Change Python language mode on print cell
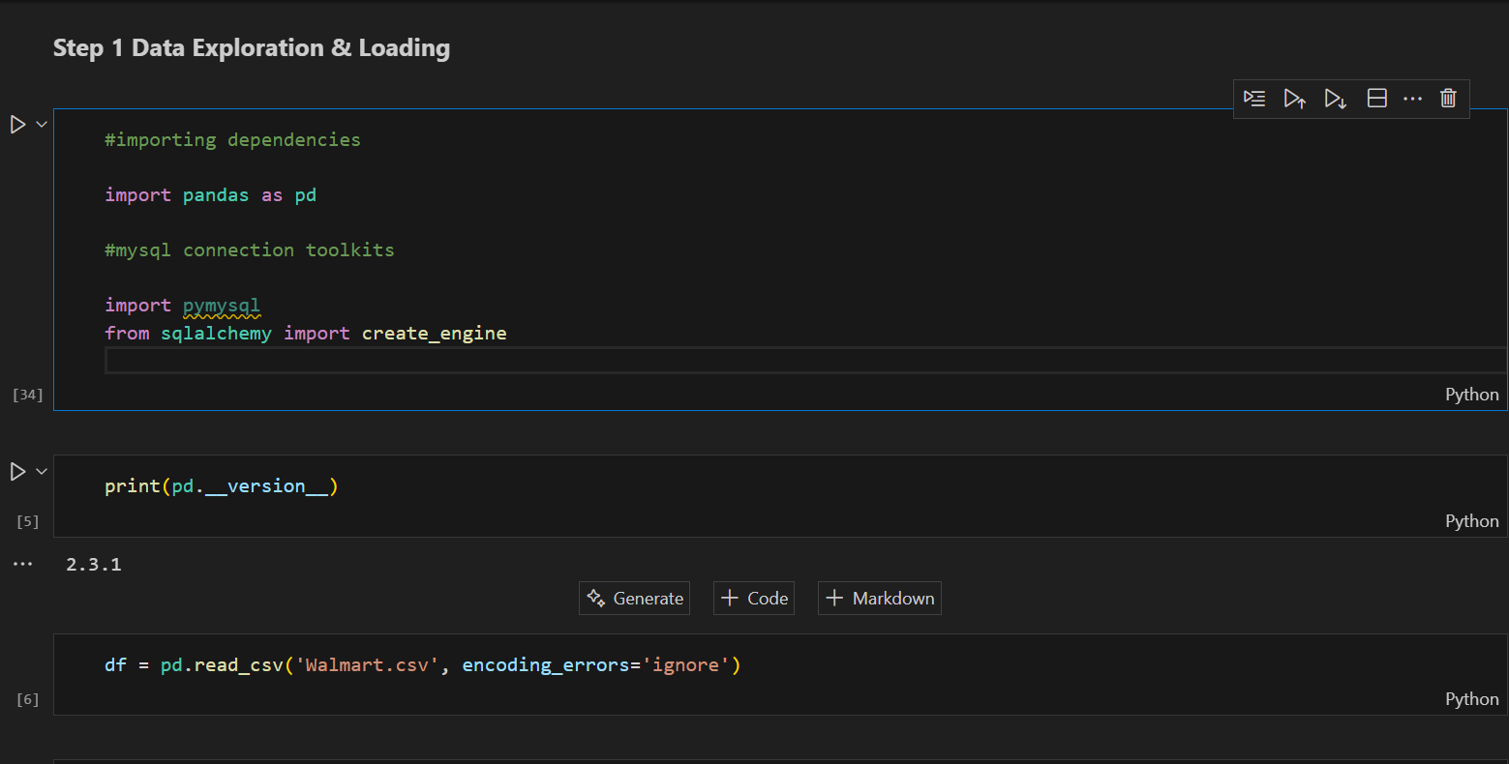The width and height of the screenshot is (1509, 764). pos(1471,521)
